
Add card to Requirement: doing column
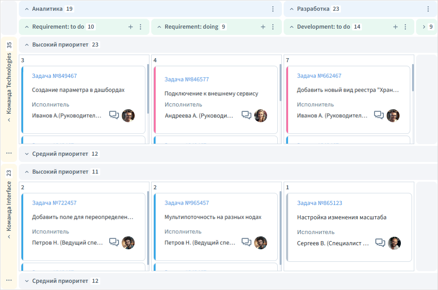point(263,27)
